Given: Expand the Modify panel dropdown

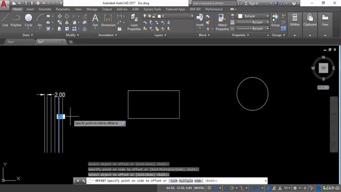Looking at the screenshot, I should coord(72,35).
